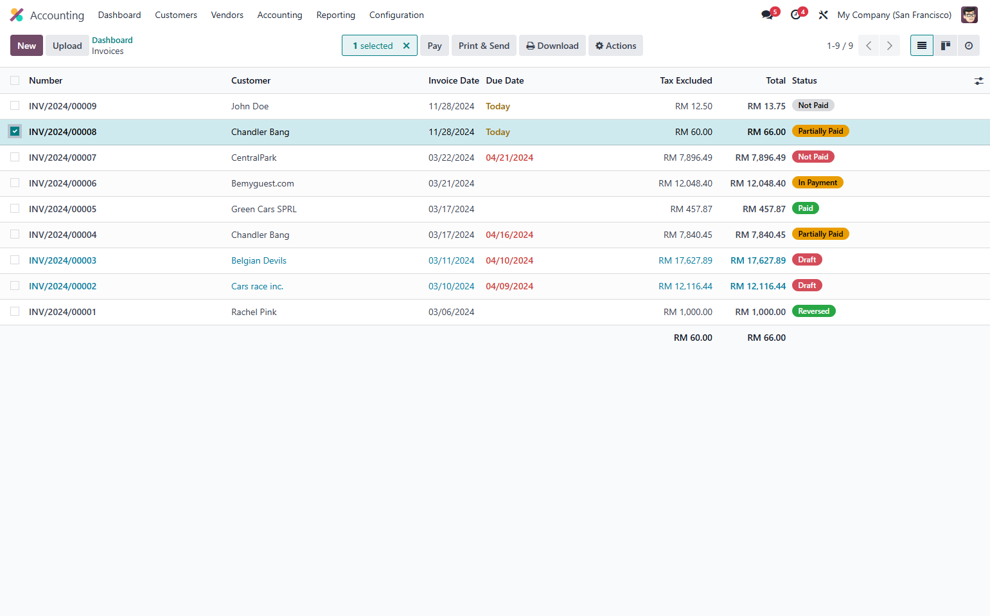Screen dimensions: 990x616
Task: Switch to kanban view
Action: (x=946, y=46)
